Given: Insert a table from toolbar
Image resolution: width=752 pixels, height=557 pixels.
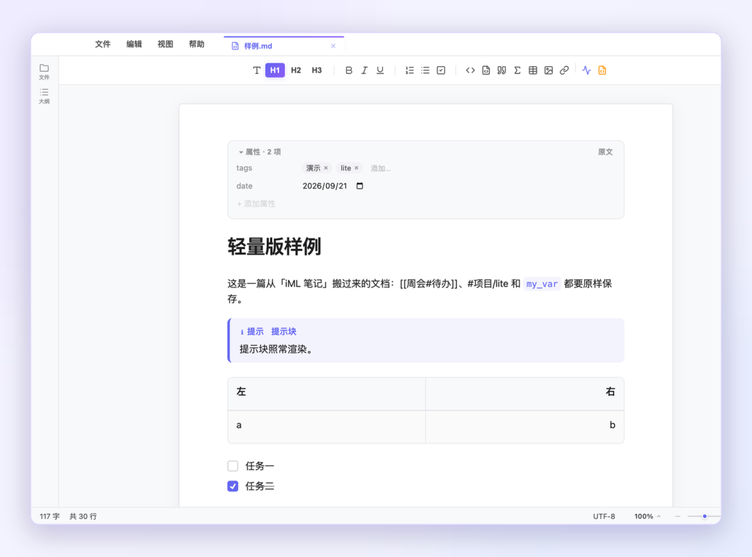Looking at the screenshot, I should tap(533, 70).
